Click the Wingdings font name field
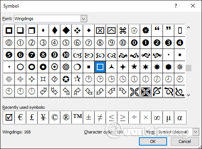 [47, 19]
